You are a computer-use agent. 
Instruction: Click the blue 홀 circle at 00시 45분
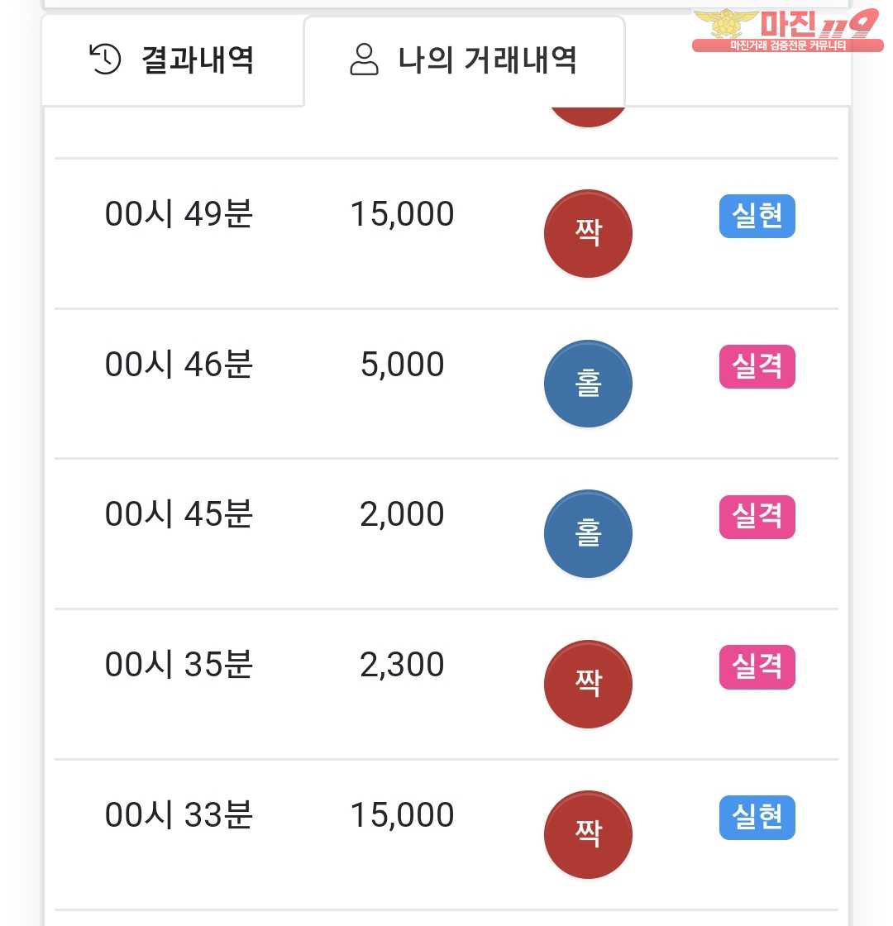pos(588,534)
